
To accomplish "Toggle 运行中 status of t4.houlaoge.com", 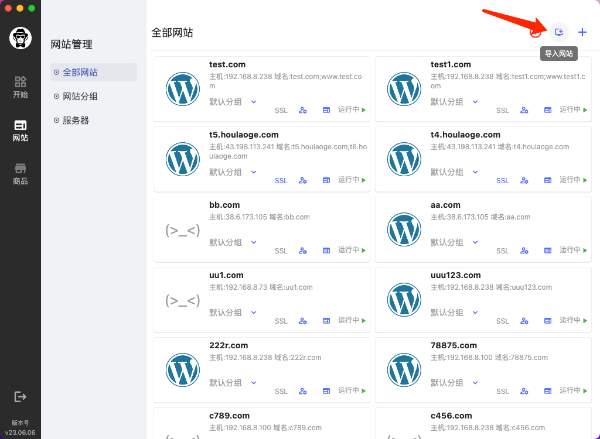I will [574, 180].
